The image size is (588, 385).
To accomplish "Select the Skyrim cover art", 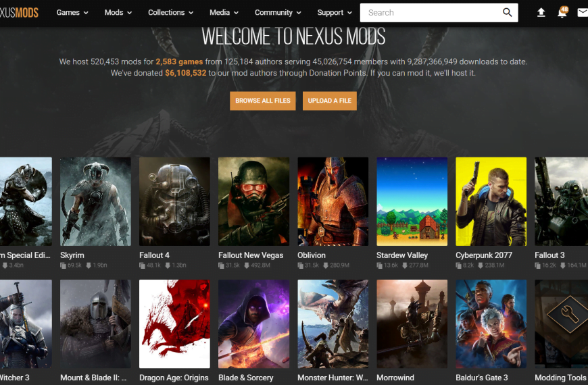I will (x=95, y=202).
